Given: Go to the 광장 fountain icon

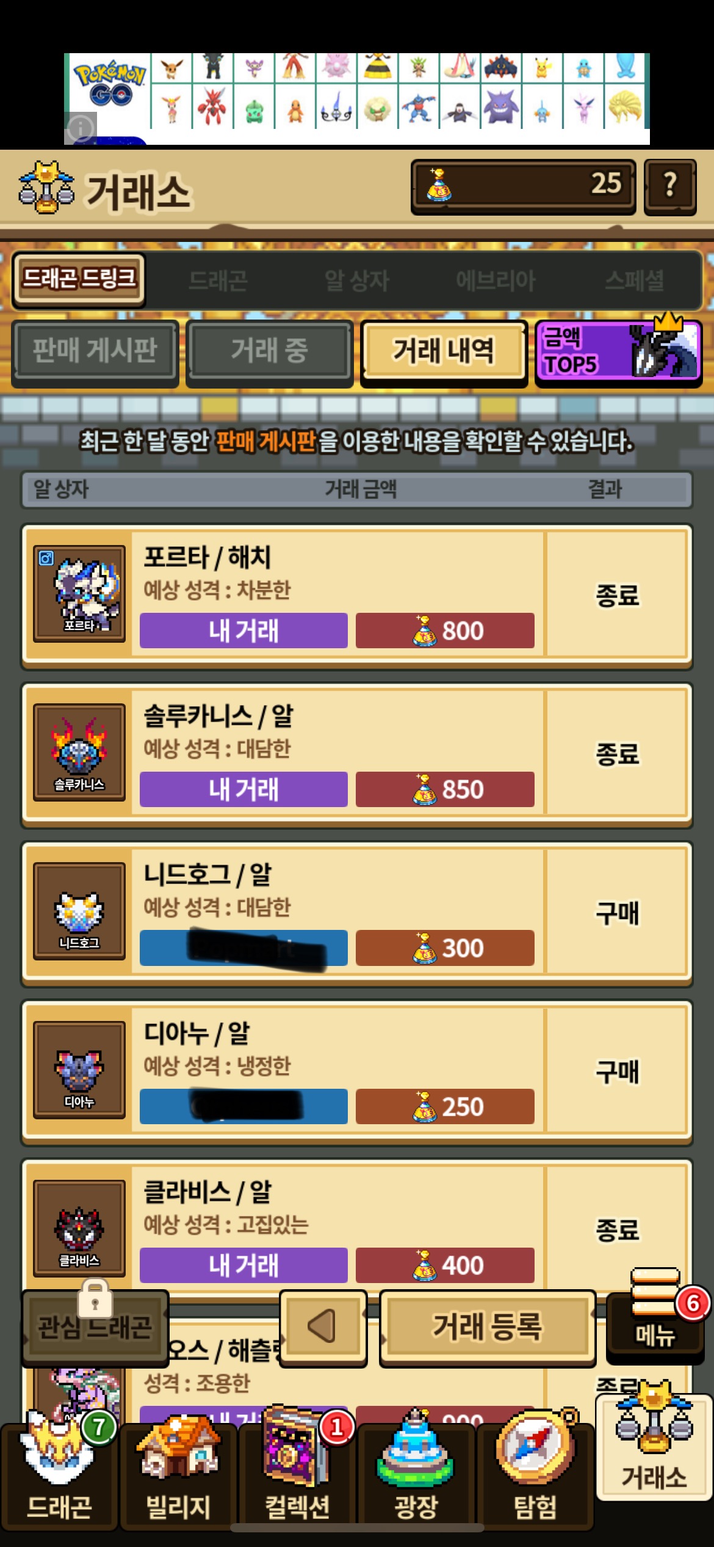Looking at the screenshot, I should (x=416, y=1474).
